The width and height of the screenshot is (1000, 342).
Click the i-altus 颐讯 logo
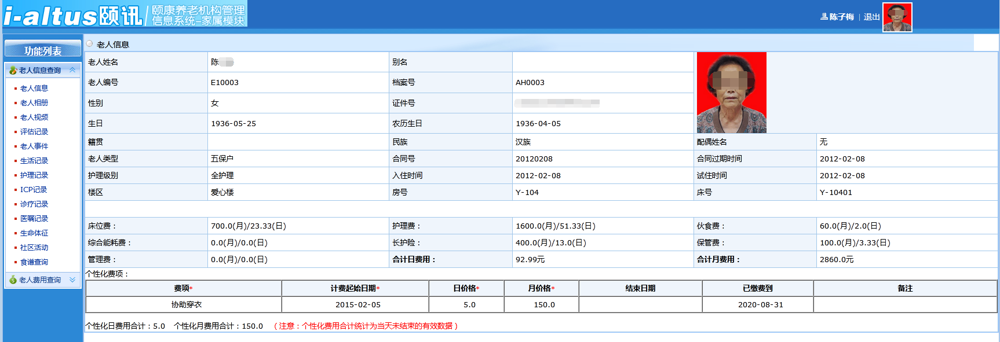pyautogui.click(x=72, y=15)
